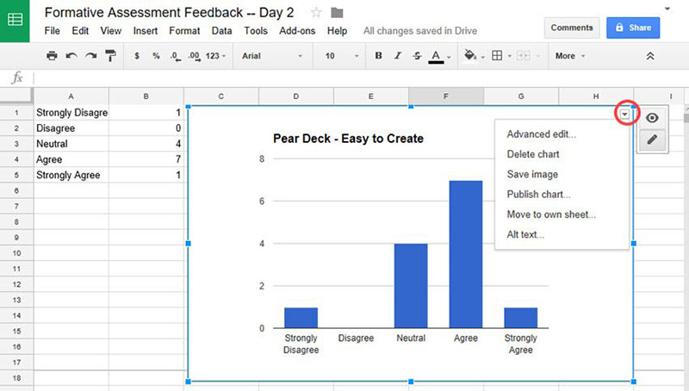Select cell B4 with value 7
Viewport: 689px width, 391px height.
pyautogui.click(x=146, y=159)
